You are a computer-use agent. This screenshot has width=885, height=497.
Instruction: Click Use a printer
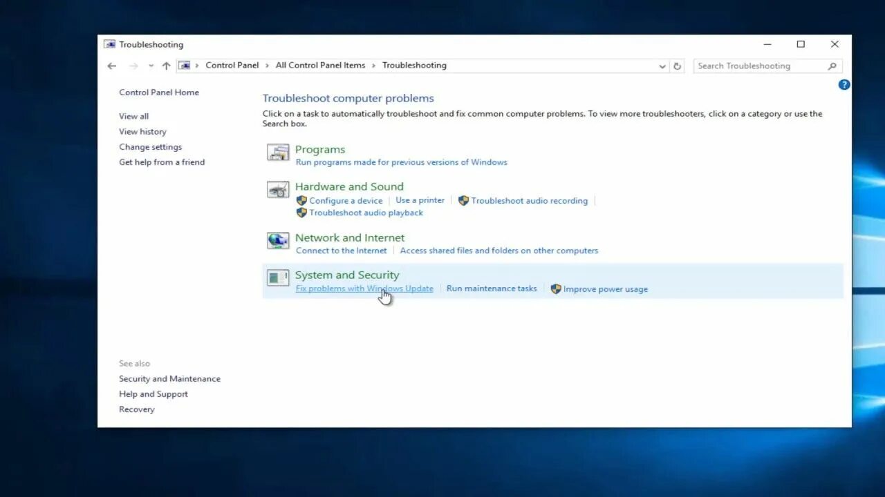point(420,200)
